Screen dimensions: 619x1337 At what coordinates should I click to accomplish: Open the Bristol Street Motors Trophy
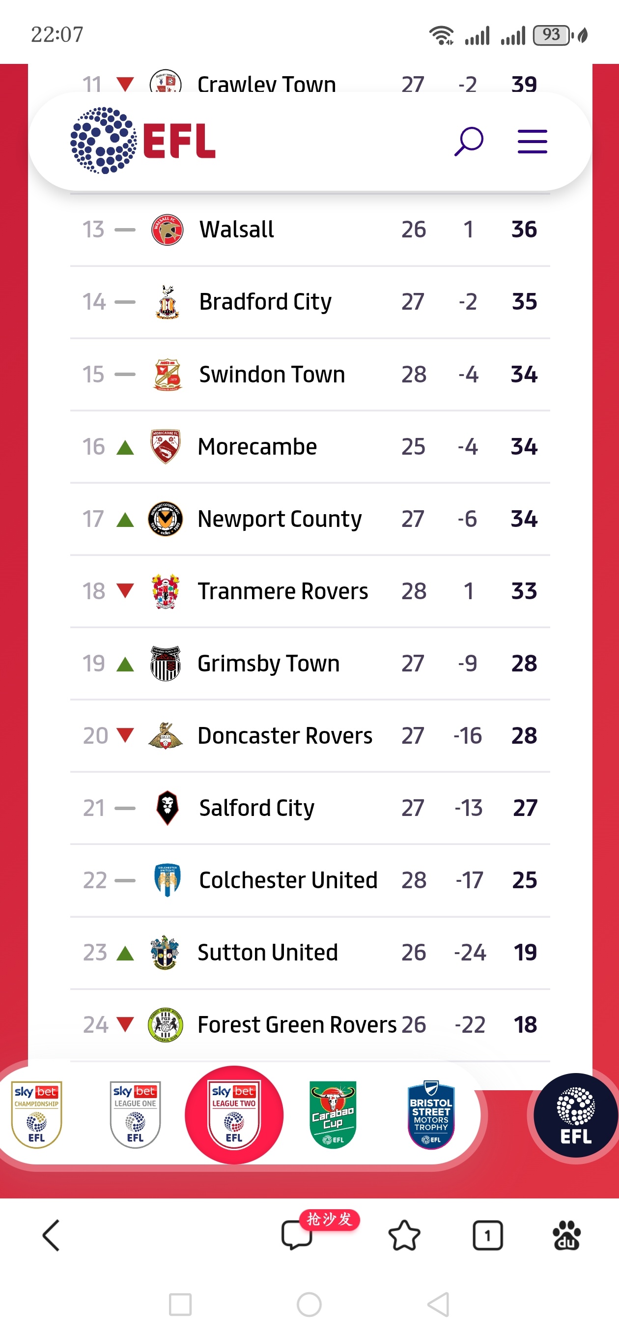click(x=431, y=1114)
